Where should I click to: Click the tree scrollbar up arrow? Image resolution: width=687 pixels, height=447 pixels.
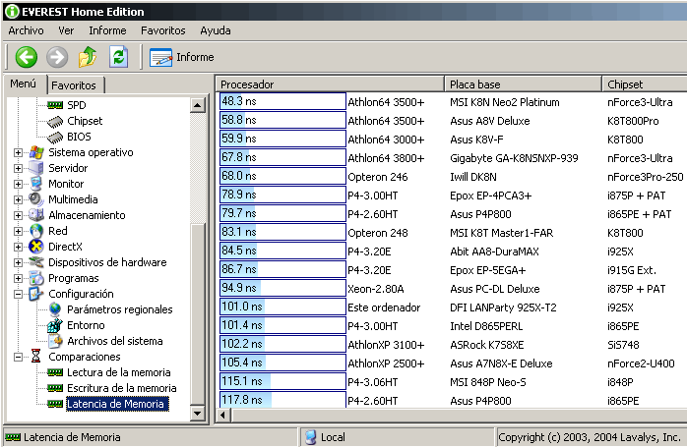(198, 105)
